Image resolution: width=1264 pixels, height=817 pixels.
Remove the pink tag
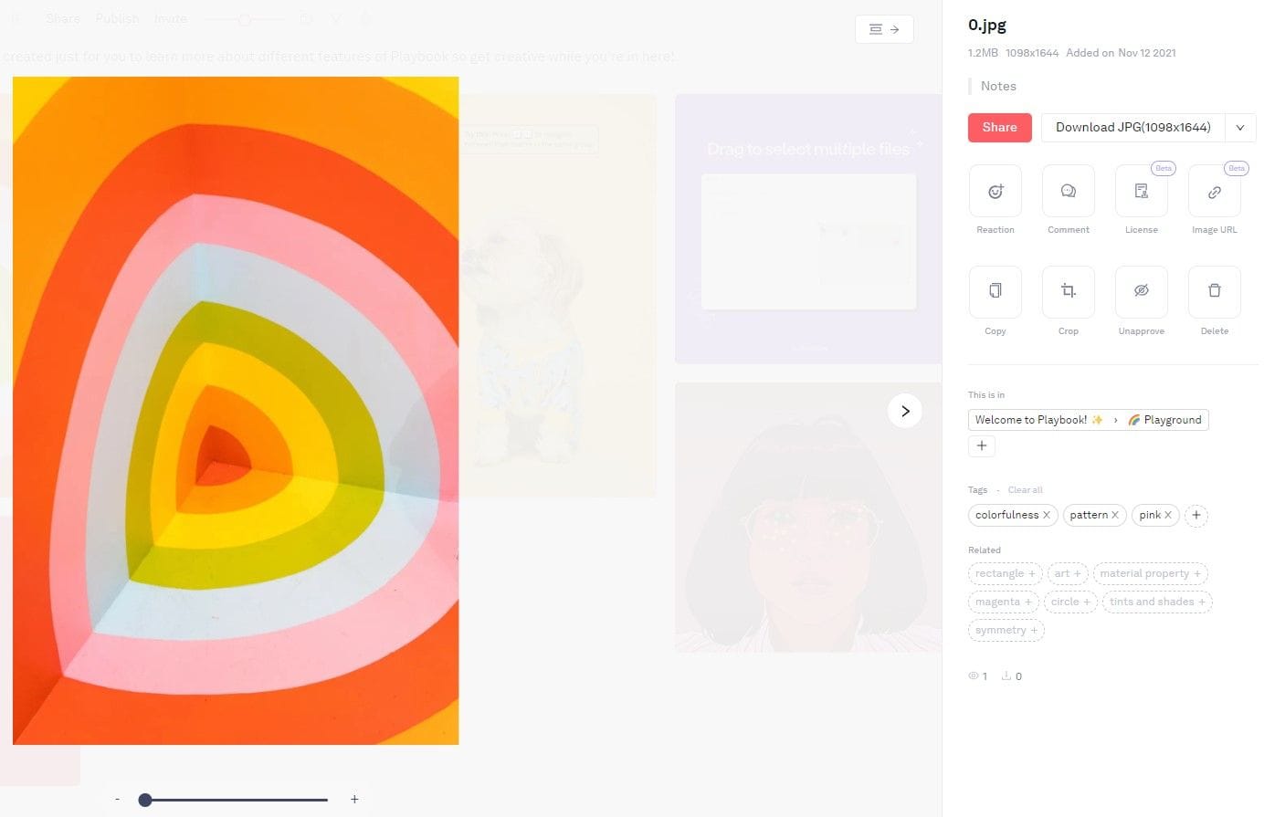[1170, 515]
